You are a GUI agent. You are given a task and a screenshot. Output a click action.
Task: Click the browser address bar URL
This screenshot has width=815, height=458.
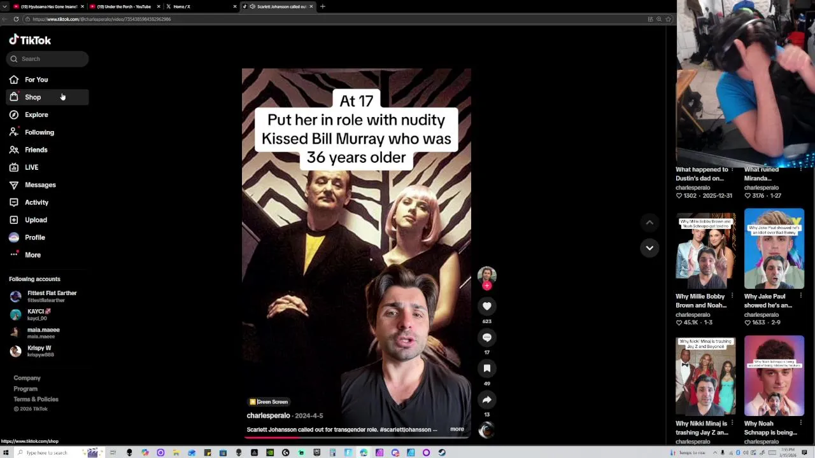click(x=102, y=19)
